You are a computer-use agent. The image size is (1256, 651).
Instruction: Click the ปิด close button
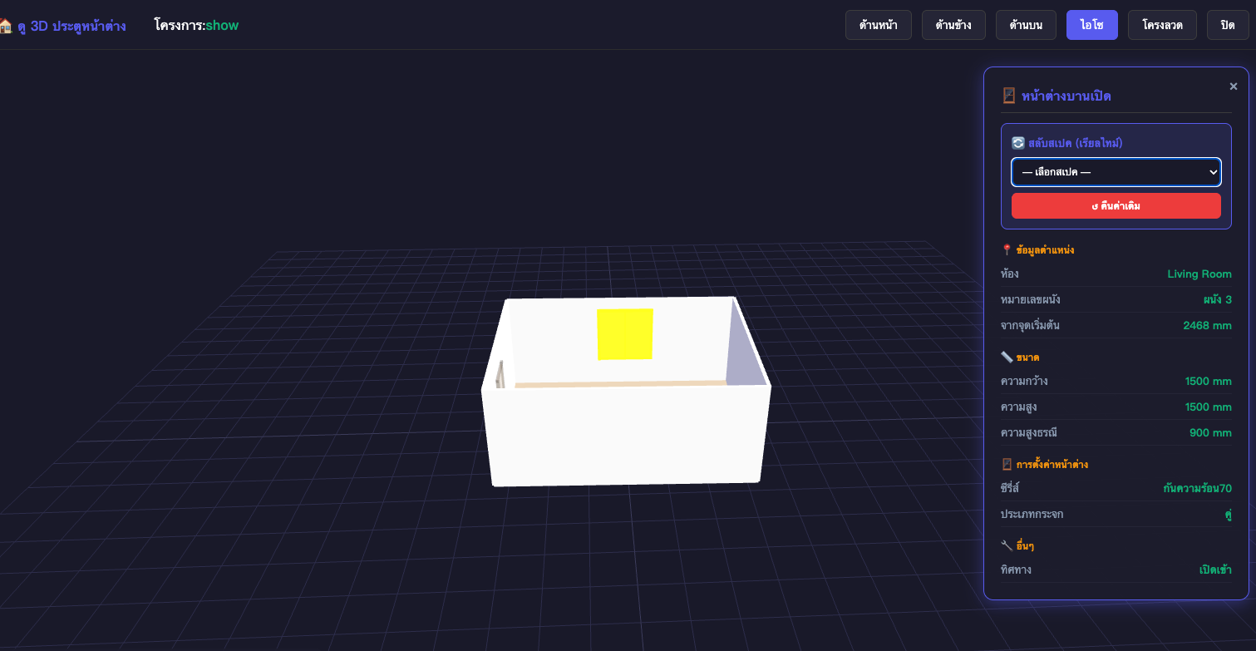pyautogui.click(x=1228, y=25)
